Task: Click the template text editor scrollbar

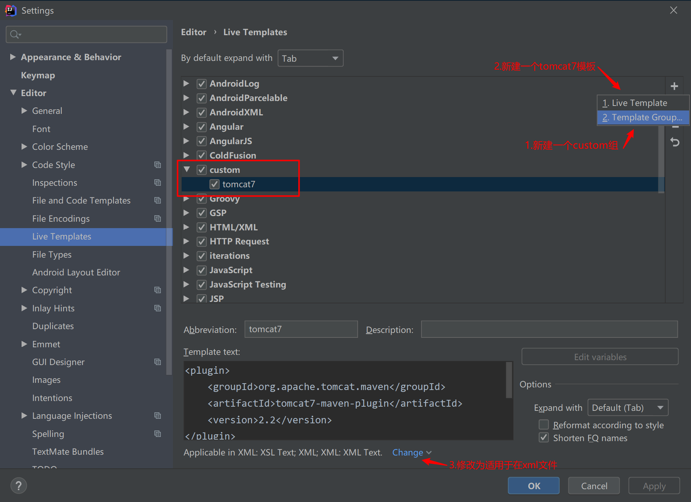Action: [509, 380]
